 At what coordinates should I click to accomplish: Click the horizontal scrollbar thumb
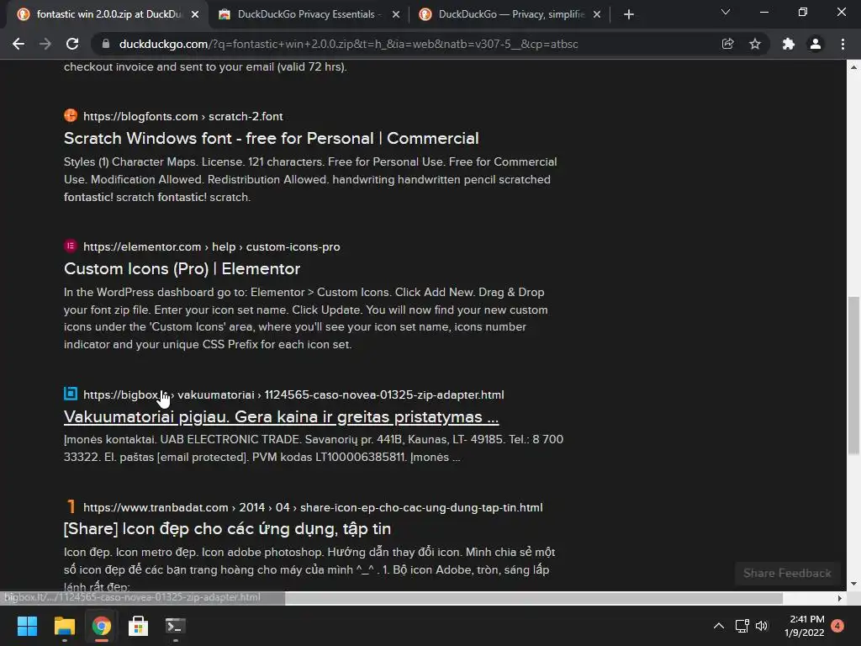[x=534, y=598]
